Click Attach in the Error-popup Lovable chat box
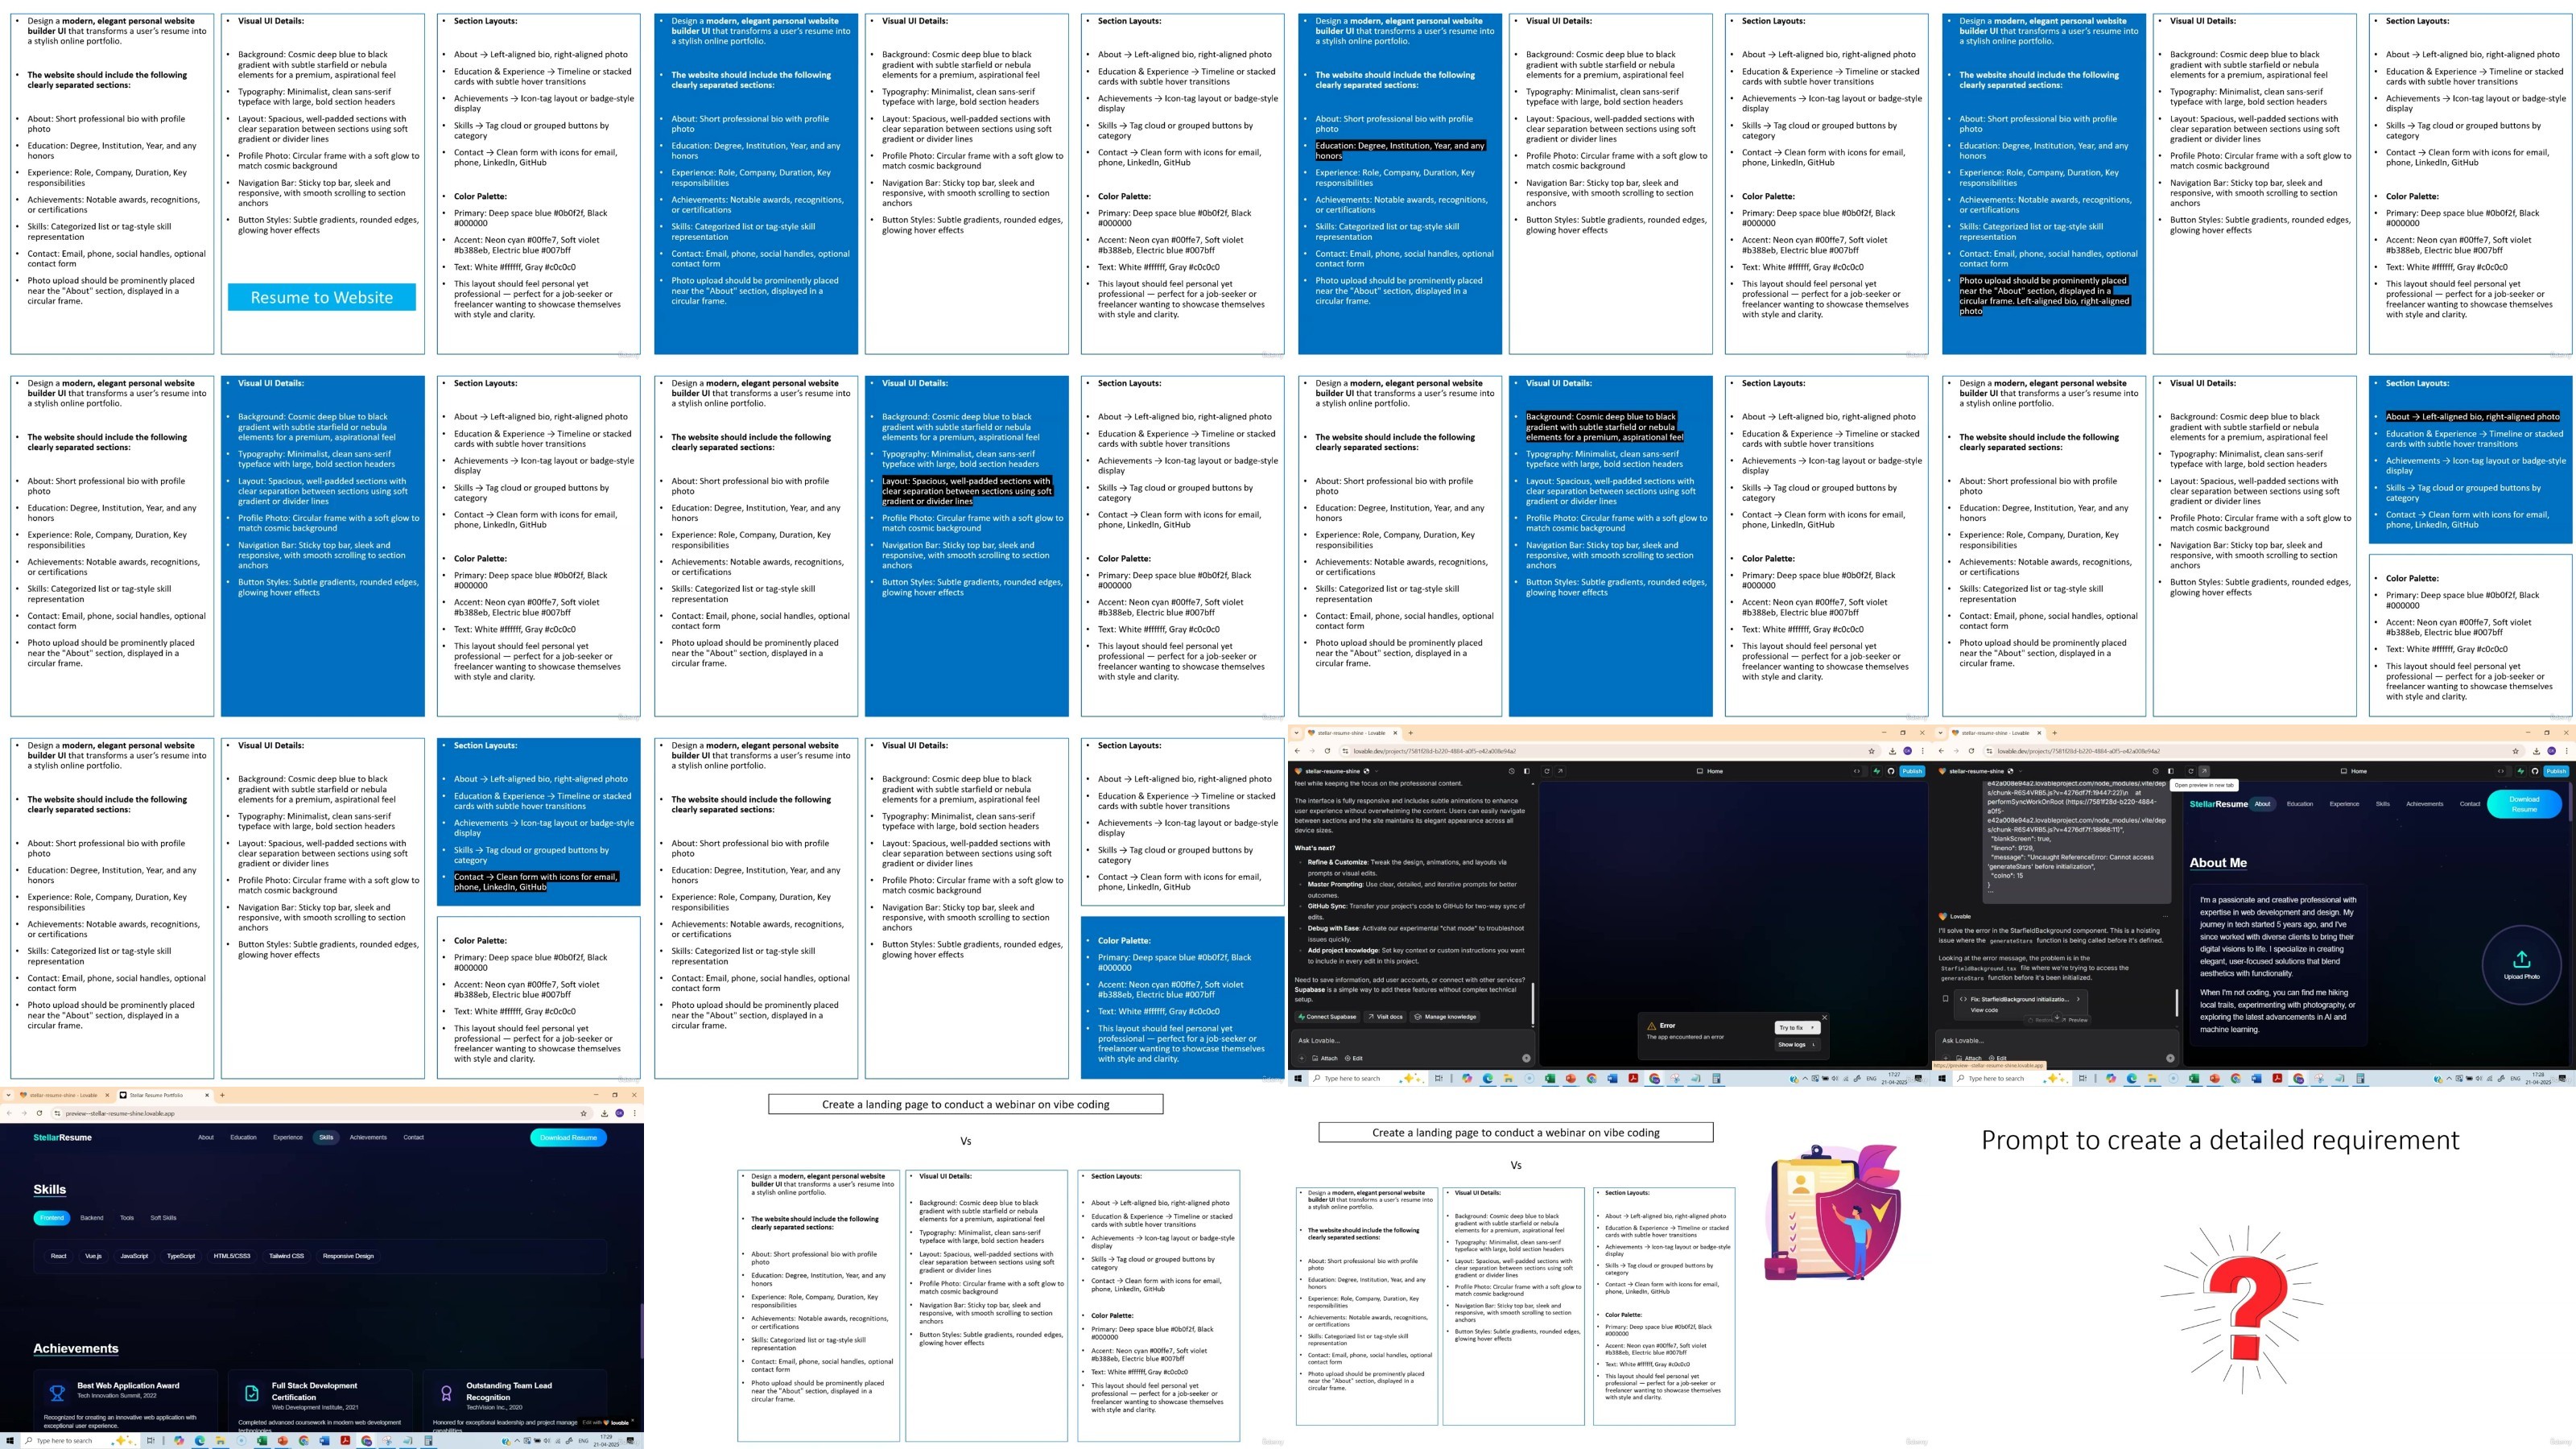 click(x=1325, y=1058)
